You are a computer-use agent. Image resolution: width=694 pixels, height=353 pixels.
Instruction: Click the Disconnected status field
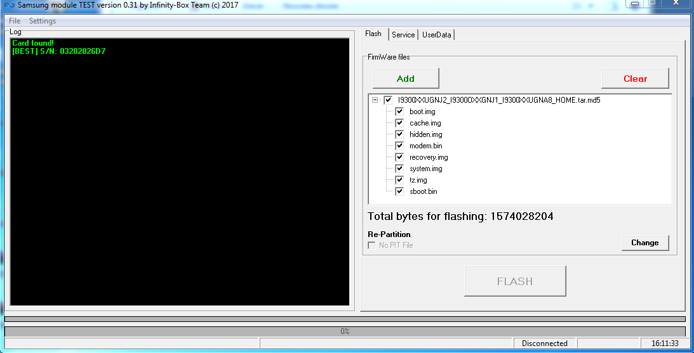tap(544, 343)
